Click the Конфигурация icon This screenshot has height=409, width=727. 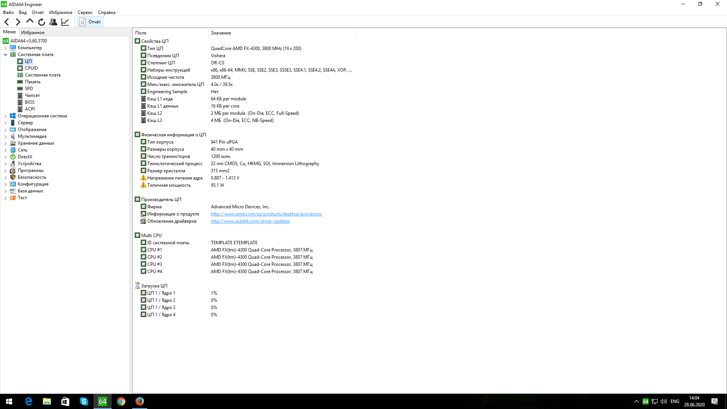point(13,184)
